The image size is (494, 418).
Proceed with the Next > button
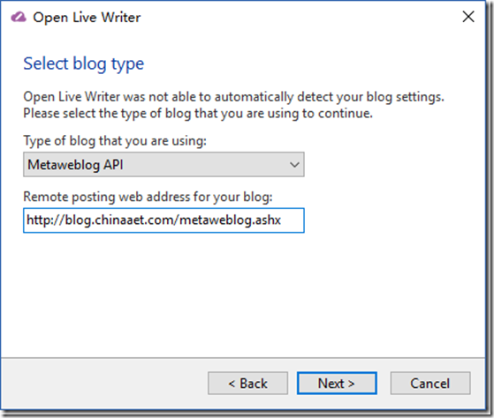tap(337, 383)
